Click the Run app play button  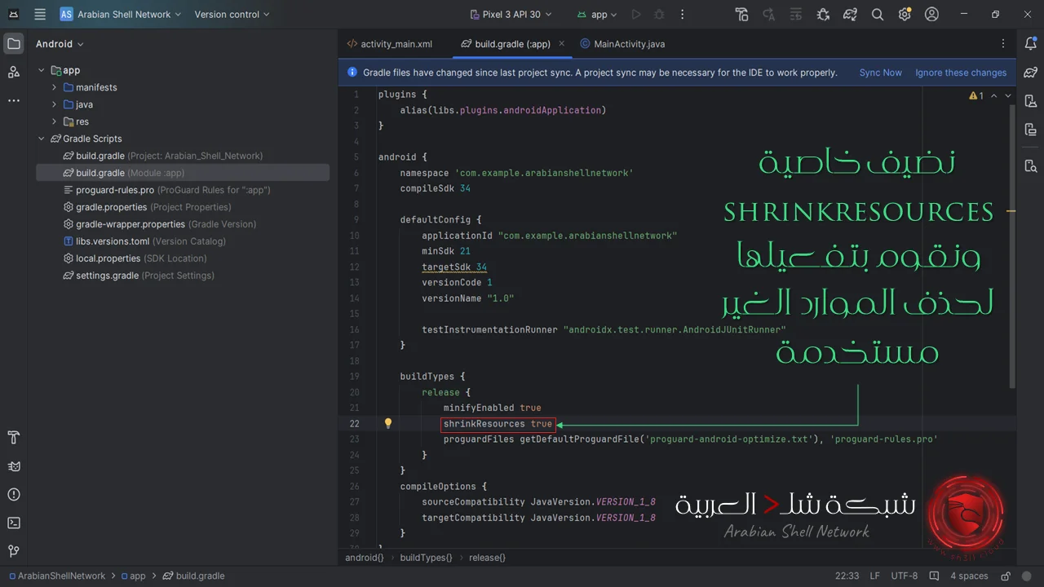tap(636, 14)
